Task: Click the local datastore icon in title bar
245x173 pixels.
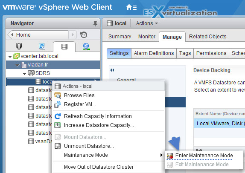Action: click(x=110, y=23)
